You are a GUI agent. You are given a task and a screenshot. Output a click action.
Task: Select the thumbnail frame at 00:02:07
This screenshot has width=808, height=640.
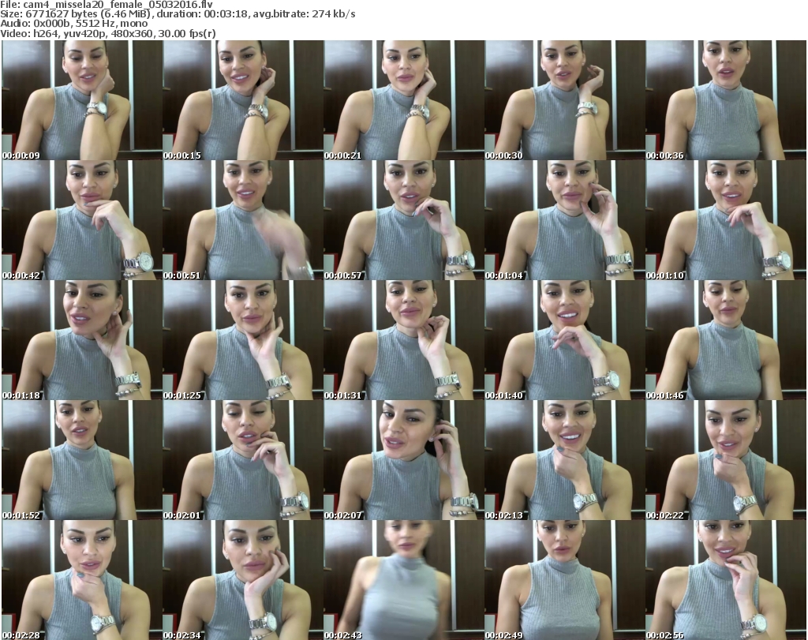click(403, 460)
